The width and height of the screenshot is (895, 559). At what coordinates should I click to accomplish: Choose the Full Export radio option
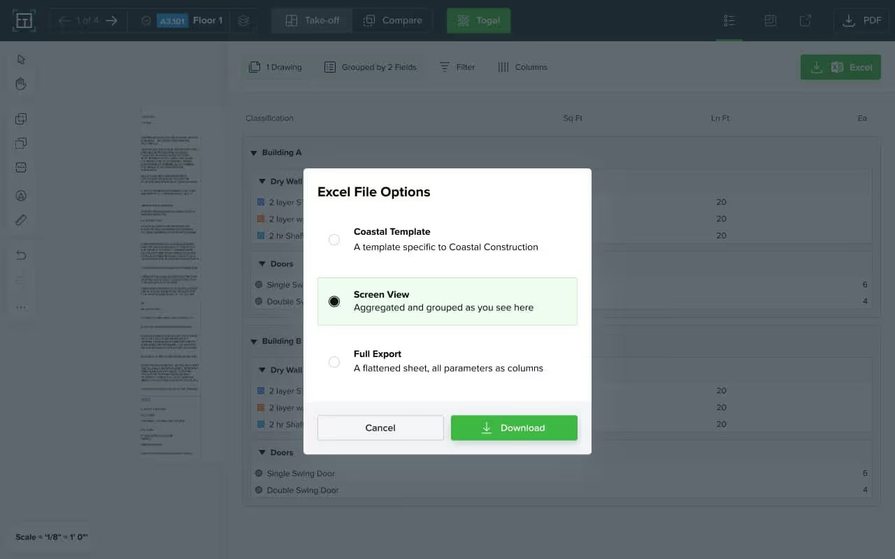coord(334,361)
